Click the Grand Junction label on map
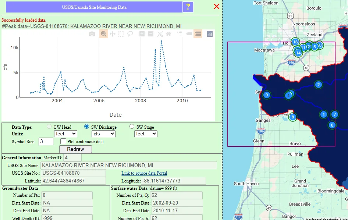Image resolution: width=348 pixels, height=220 pixels. [x=300, y=183]
